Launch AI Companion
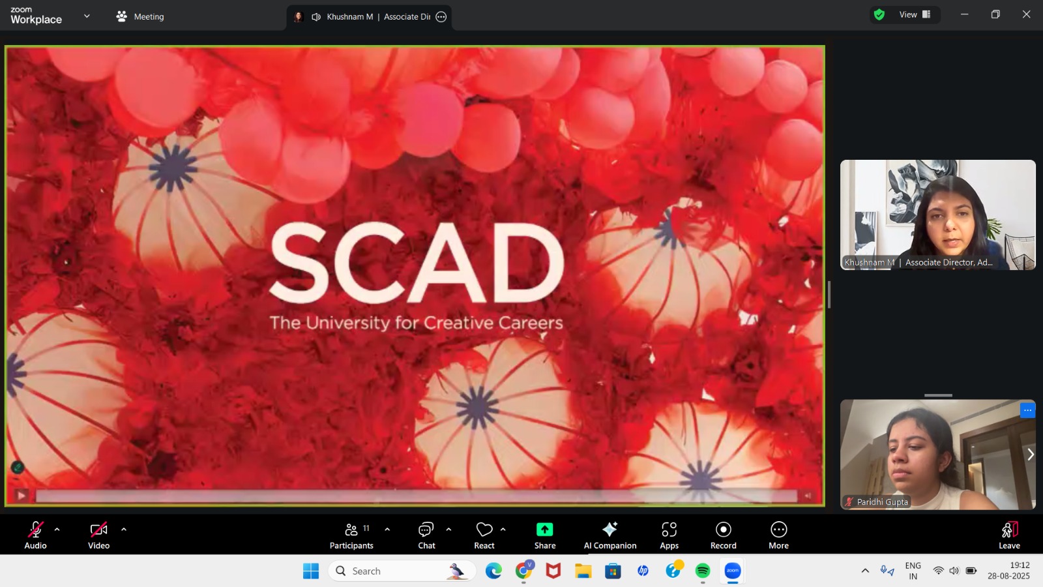This screenshot has height=587, width=1043. pos(610,535)
